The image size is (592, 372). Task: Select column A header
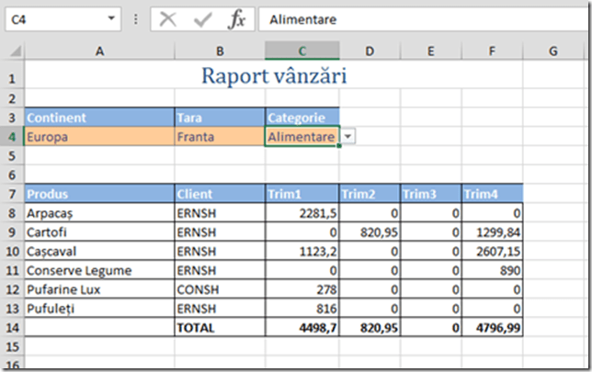coord(99,51)
